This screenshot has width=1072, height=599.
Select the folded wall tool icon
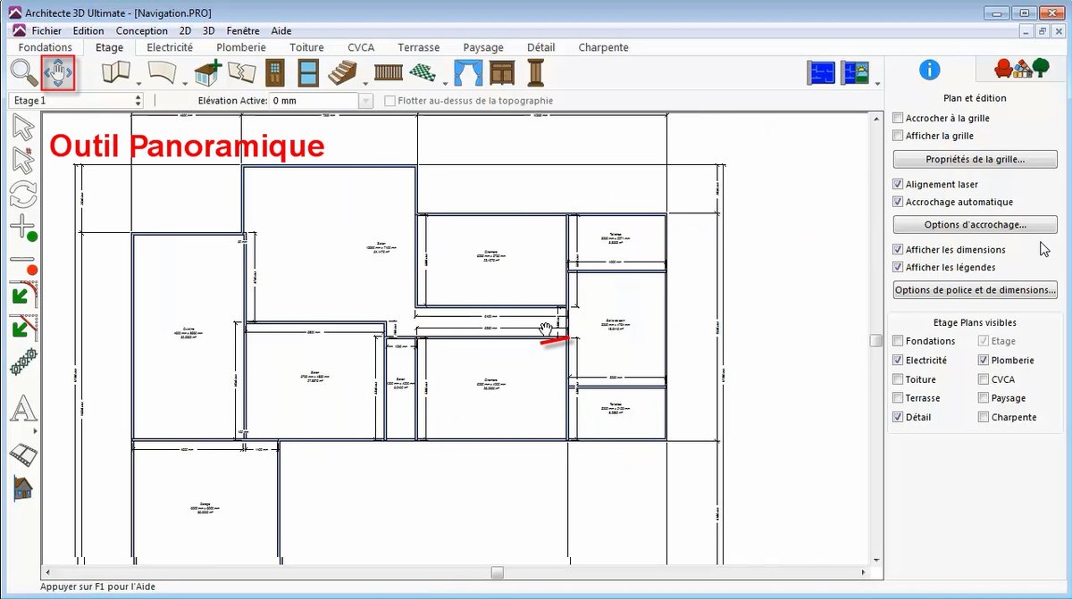pyautogui.click(x=116, y=72)
